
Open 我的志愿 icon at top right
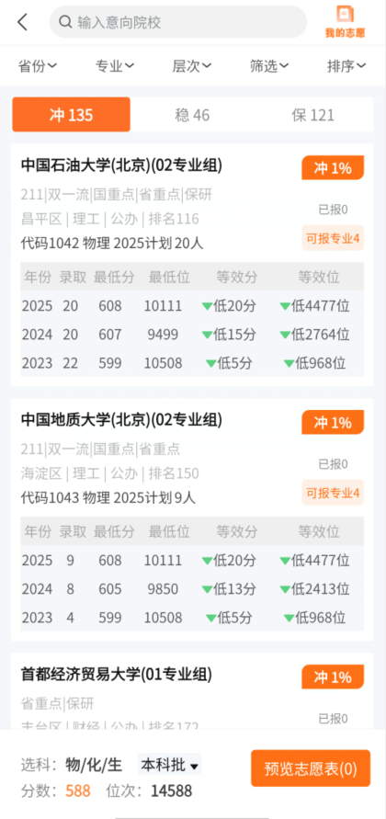345,22
